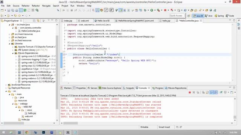
Task: Switch to the Scala perspective
Action: point(230,16)
